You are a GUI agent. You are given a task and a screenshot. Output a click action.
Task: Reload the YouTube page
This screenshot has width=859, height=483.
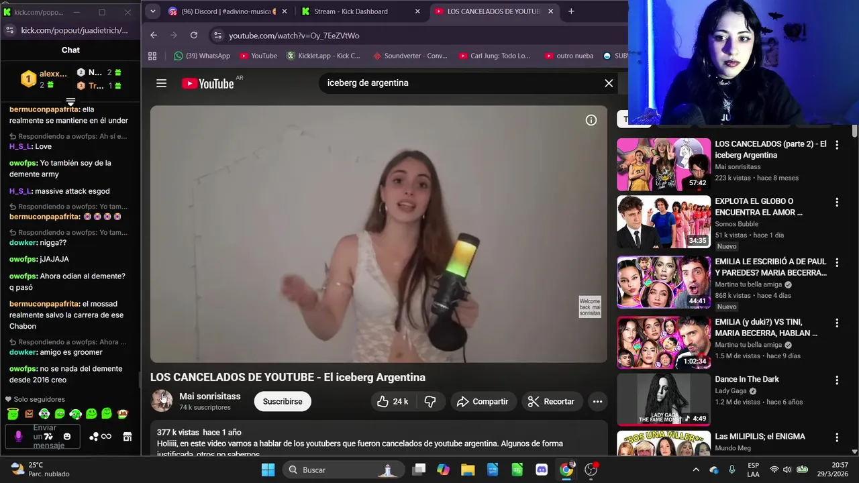click(194, 36)
